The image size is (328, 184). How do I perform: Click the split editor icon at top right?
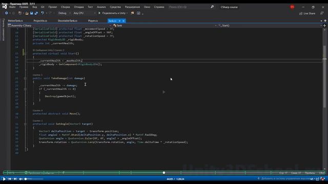click(x=324, y=26)
